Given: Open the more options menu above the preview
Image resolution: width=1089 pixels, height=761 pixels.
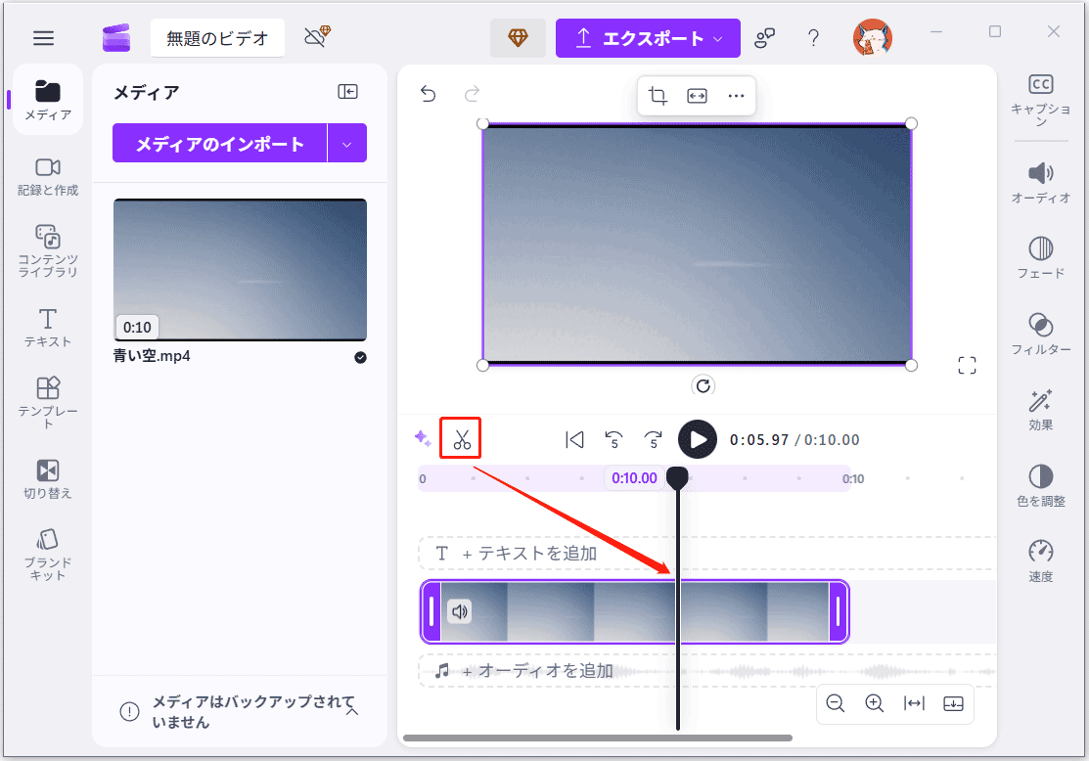Looking at the screenshot, I should 736,95.
